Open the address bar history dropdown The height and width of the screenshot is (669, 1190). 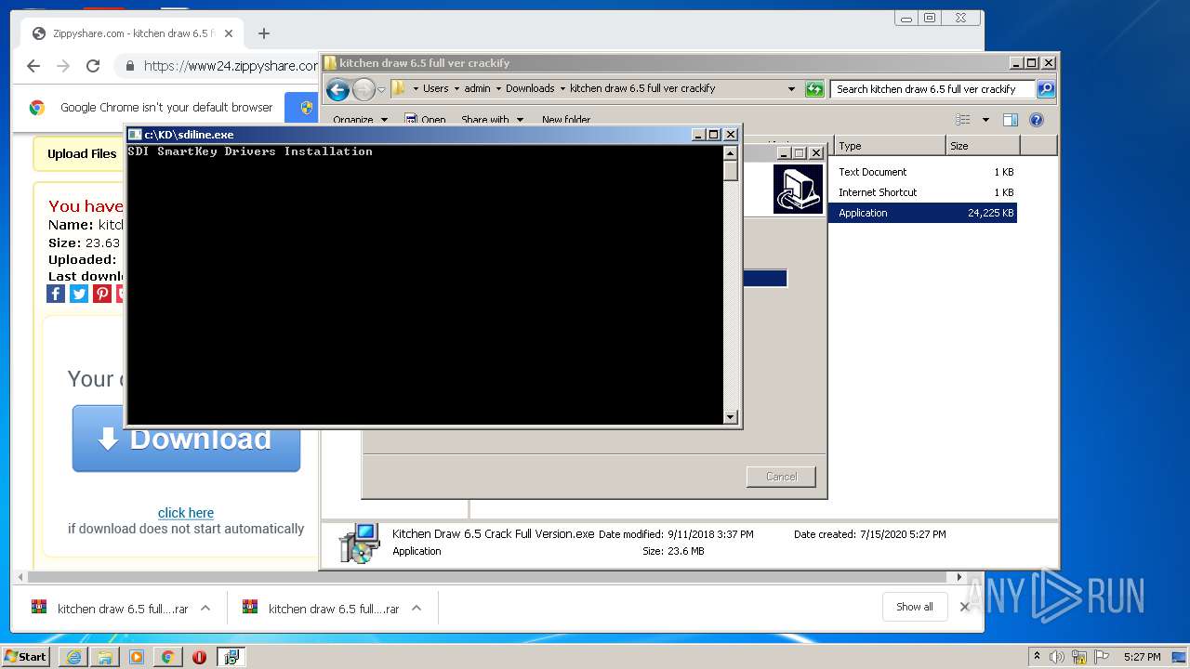tap(791, 89)
